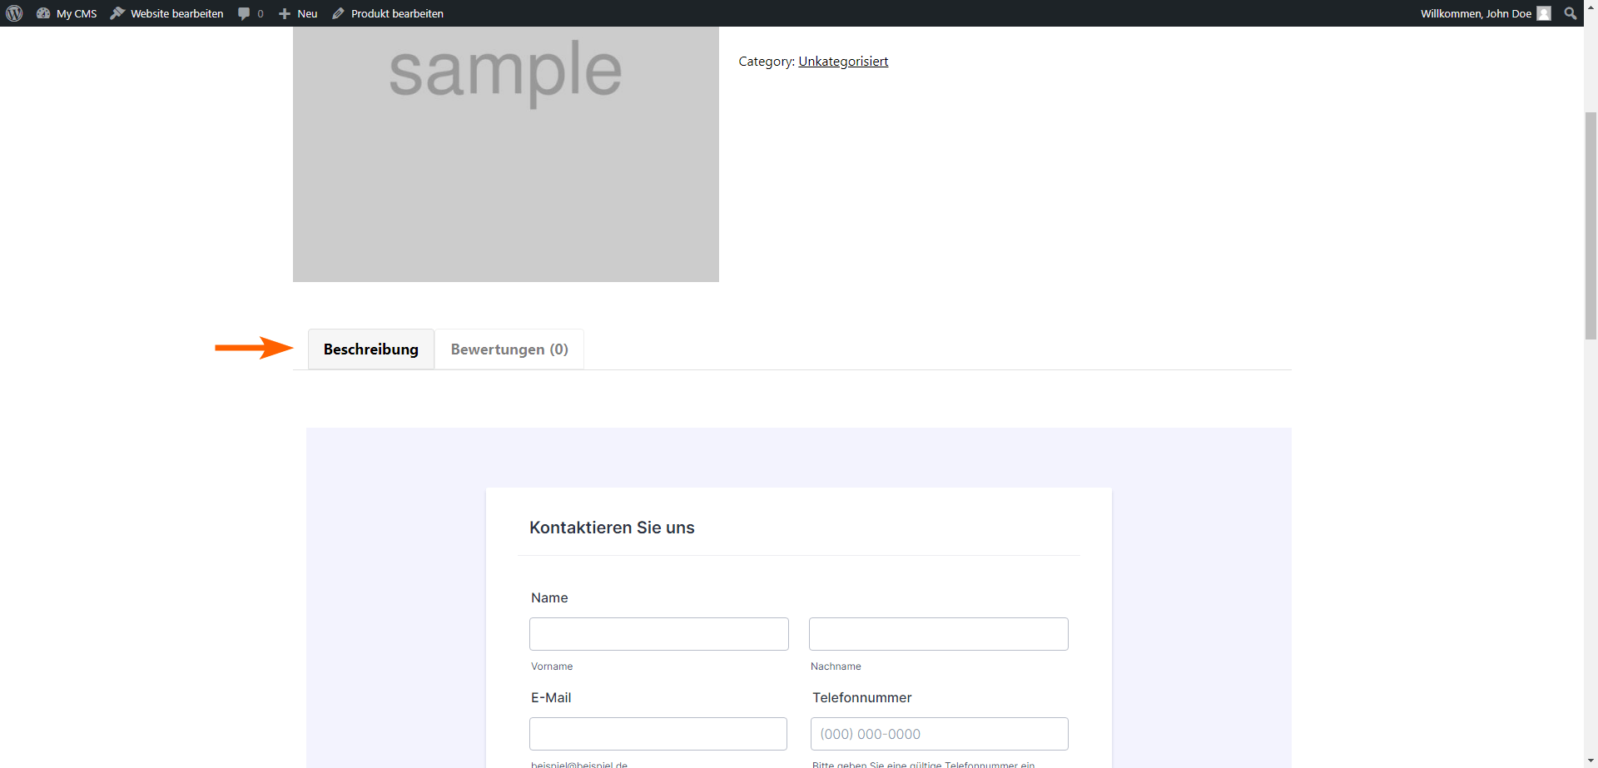This screenshot has height=768, width=1598.
Task: Switch to the Bewertungen (0) tab
Action: (509, 349)
